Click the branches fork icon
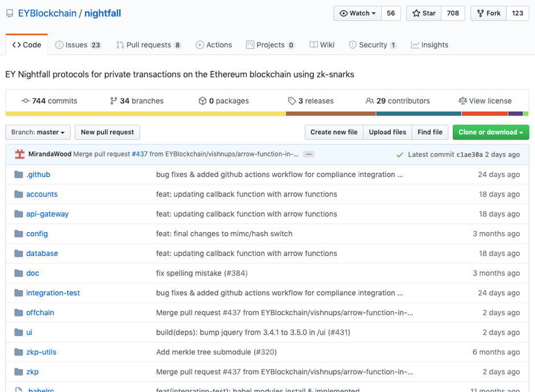The image size is (535, 392). point(113,101)
